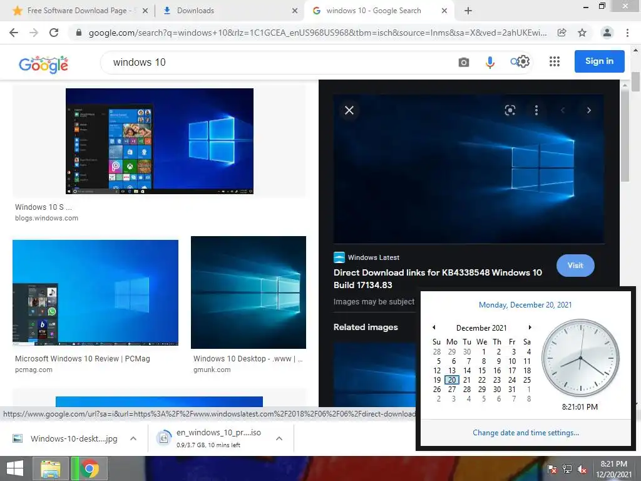Open the Windows 10 Desktop gmunk.com image
Image resolution: width=641 pixels, height=481 pixels.
(x=249, y=292)
